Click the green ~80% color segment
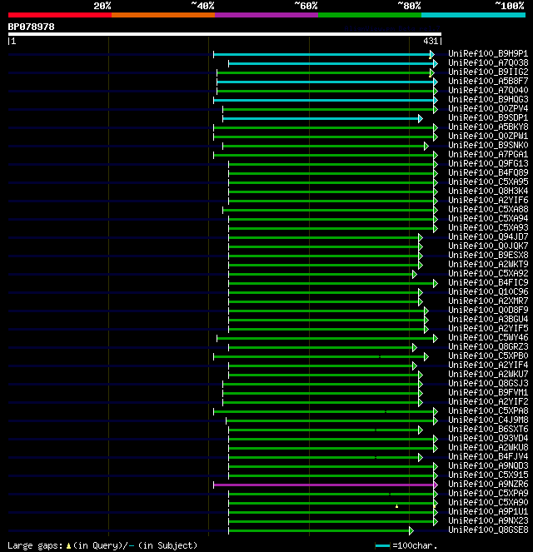The width and height of the screenshot is (533, 552). 370,15
